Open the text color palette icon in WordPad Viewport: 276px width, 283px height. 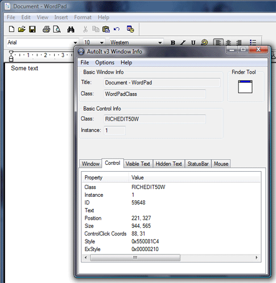[x=204, y=42]
